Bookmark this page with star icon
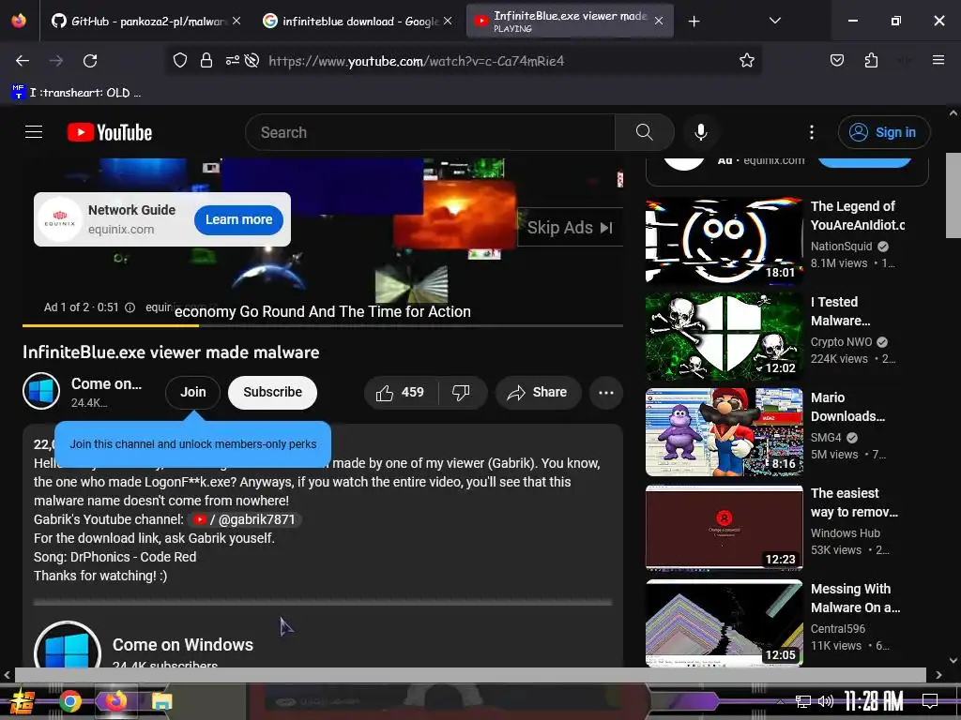Screen dimensions: 961x720 [x=746, y=61]
